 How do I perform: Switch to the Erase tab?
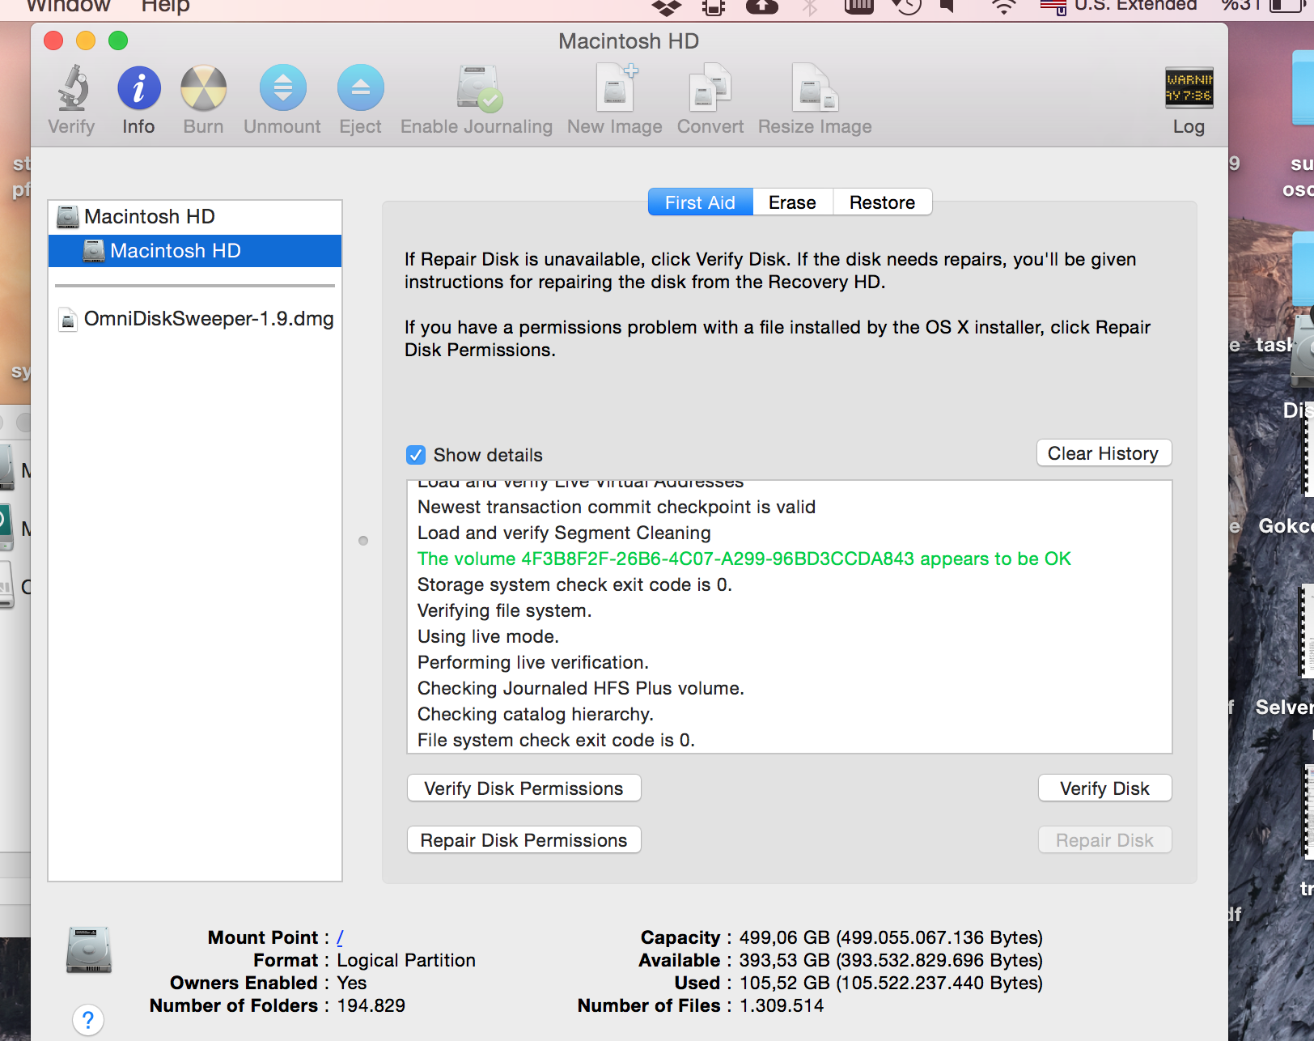tap(793, 202)
